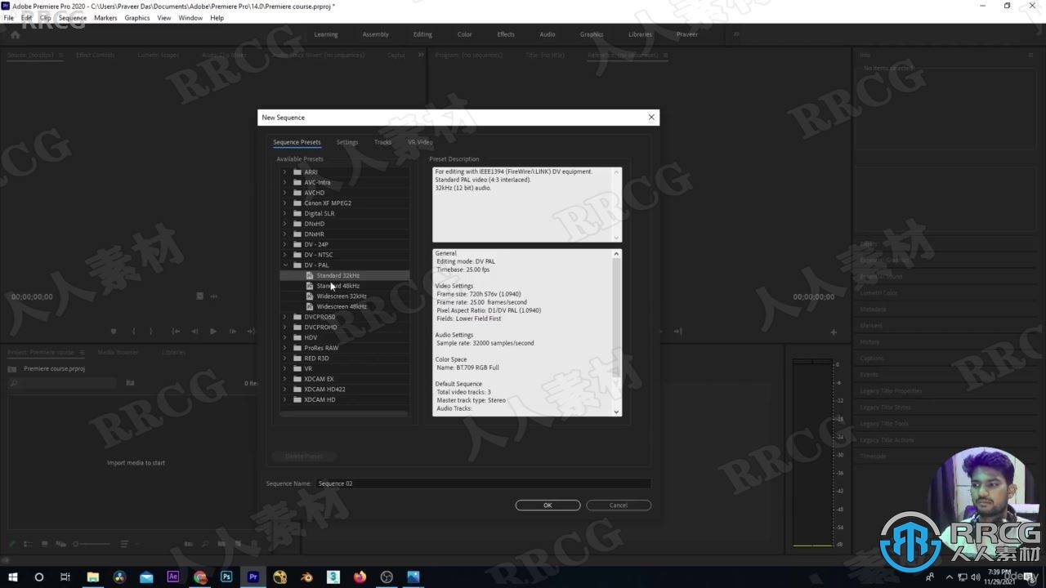Expand the ProRes RAW folder
Screen dimensions: 1046x588
pyautogui.click(x=285, y=348)
